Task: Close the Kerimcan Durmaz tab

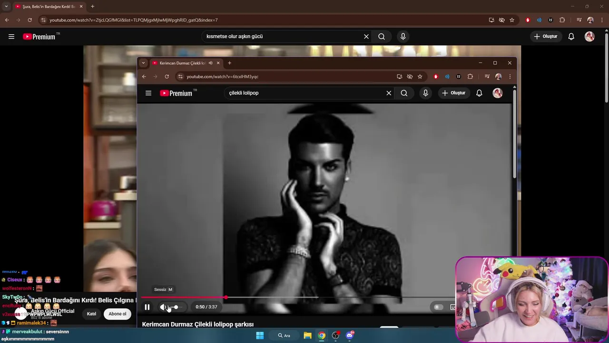Action: (x=218, y=63)
